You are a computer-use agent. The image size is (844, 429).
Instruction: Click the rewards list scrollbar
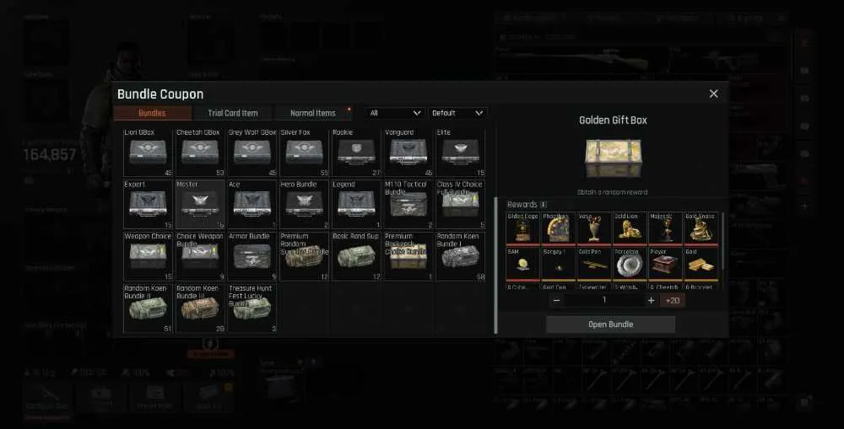[723, 241]
